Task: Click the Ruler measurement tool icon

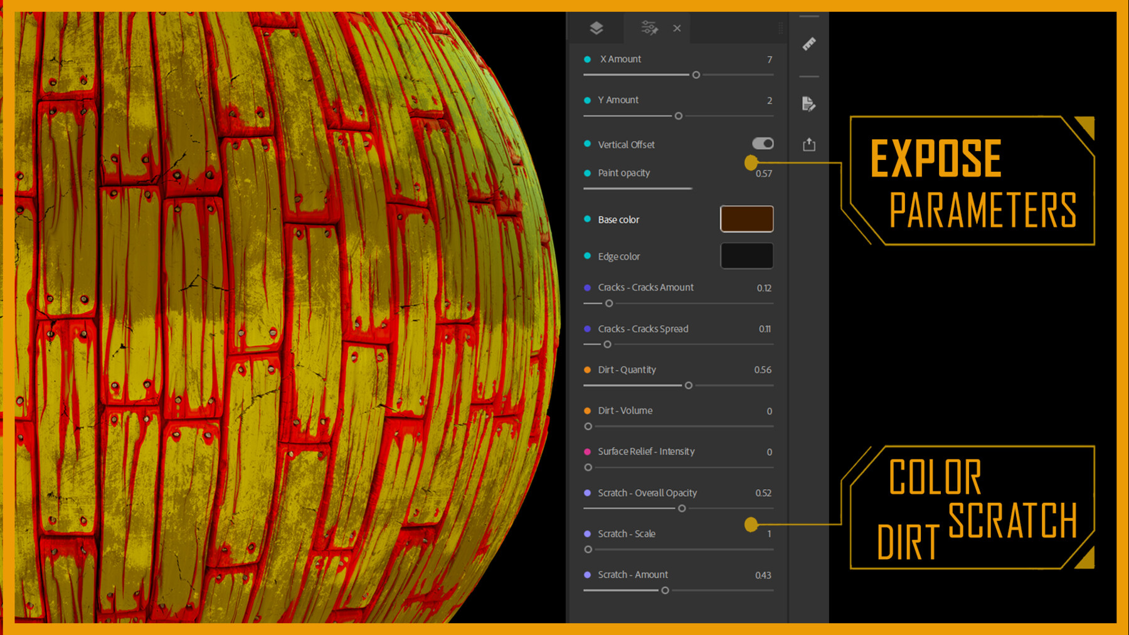Action: (808, 45)
